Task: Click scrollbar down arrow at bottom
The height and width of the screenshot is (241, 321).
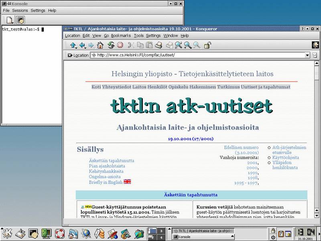Action: click(317, 216)
